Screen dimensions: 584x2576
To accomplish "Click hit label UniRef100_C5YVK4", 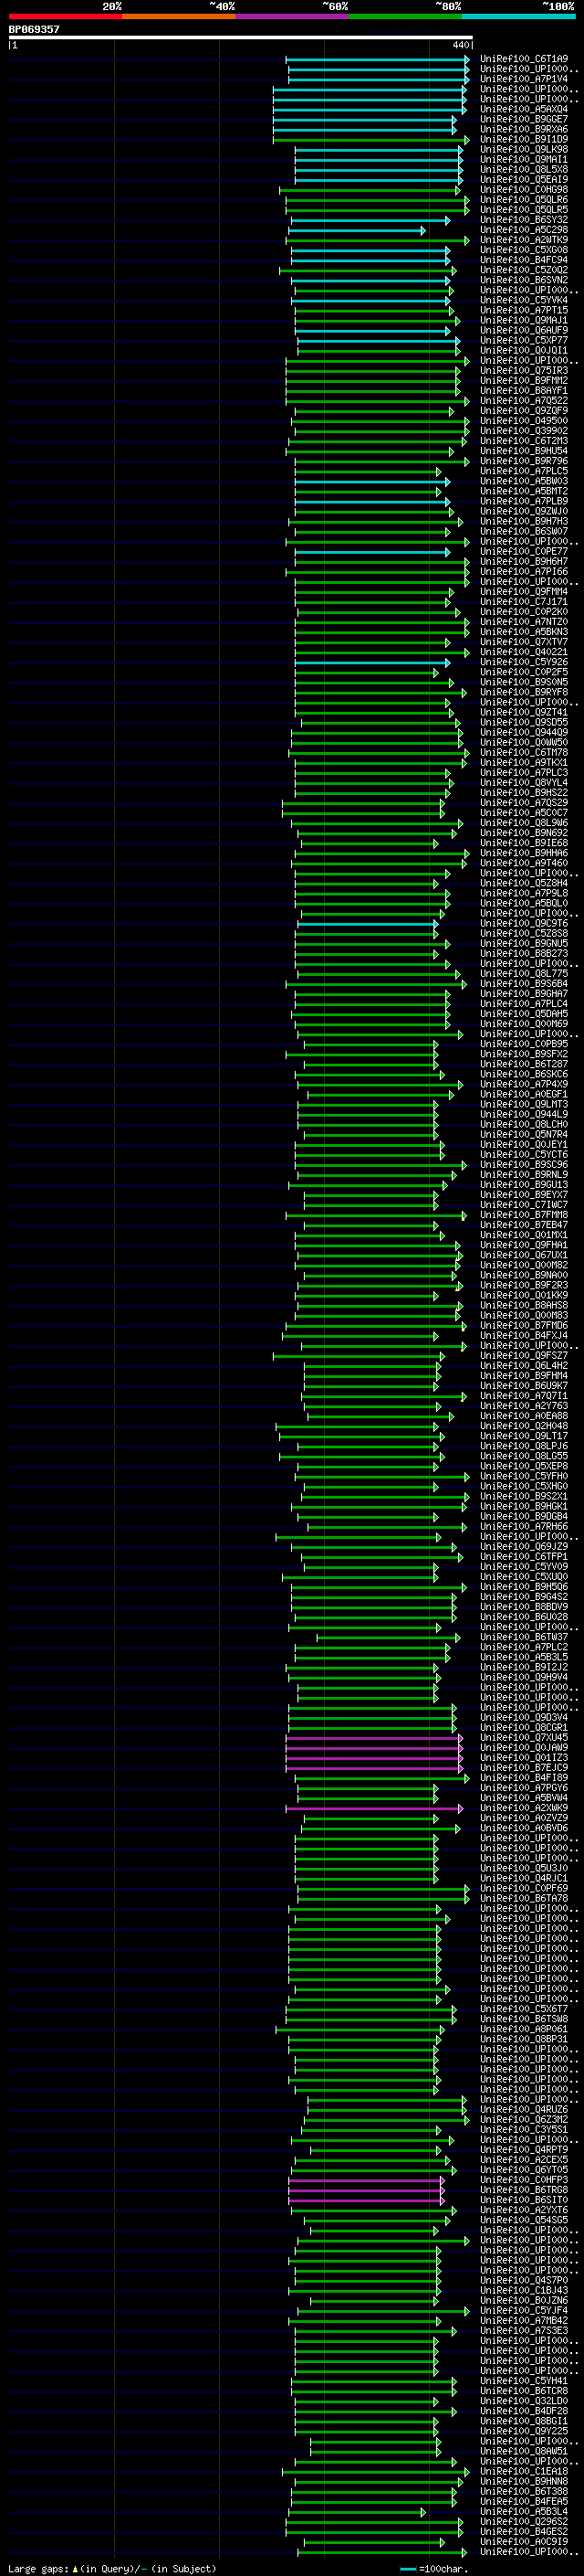I will click(x=523, y=300).
